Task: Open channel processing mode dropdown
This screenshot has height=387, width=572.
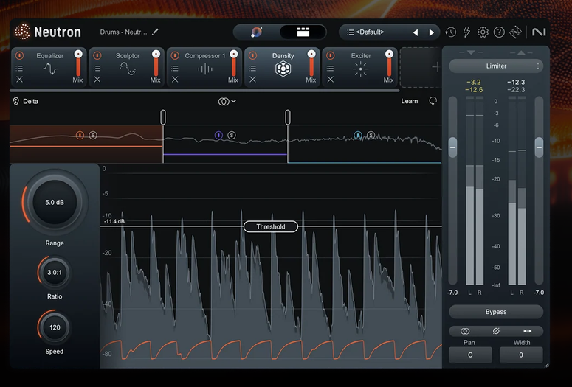Action: pyautogui.click(x=227, y=101)
